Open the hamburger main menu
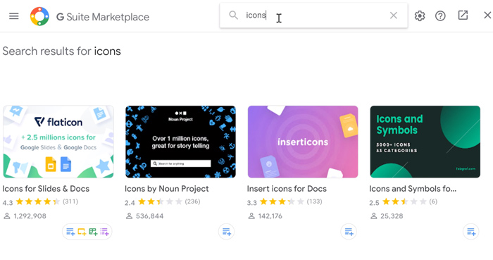Image resolution: width=493 pixels, height=260 pixels. coord(14,16)
